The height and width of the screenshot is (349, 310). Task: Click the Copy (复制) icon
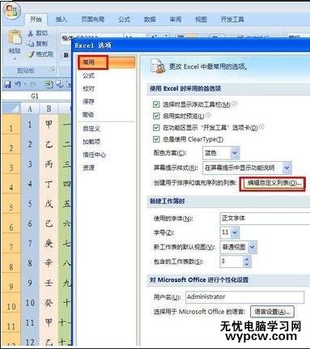pyautogui.click(x=31, y=44)
